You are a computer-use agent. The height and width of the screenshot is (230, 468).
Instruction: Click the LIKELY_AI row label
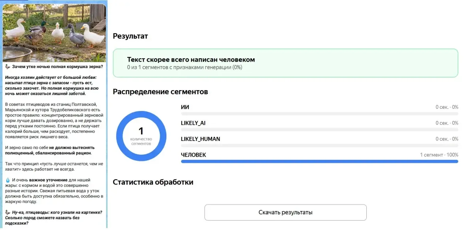tap(193, 123)
